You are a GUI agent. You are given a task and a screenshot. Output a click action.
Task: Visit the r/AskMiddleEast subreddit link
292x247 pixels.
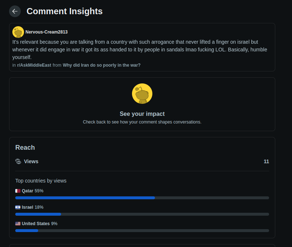coord(34,65)
